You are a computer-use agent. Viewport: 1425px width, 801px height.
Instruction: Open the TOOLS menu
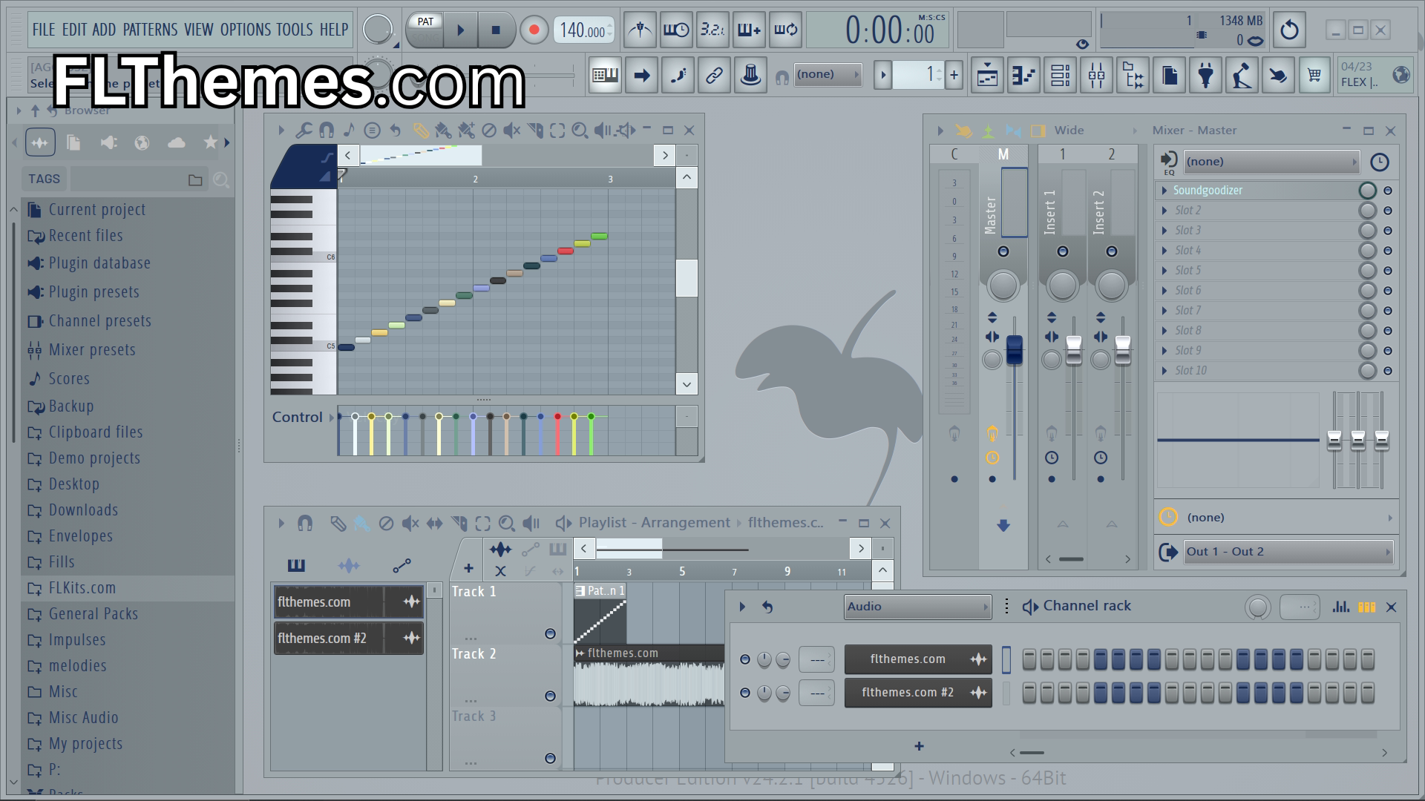pos(295,30)
